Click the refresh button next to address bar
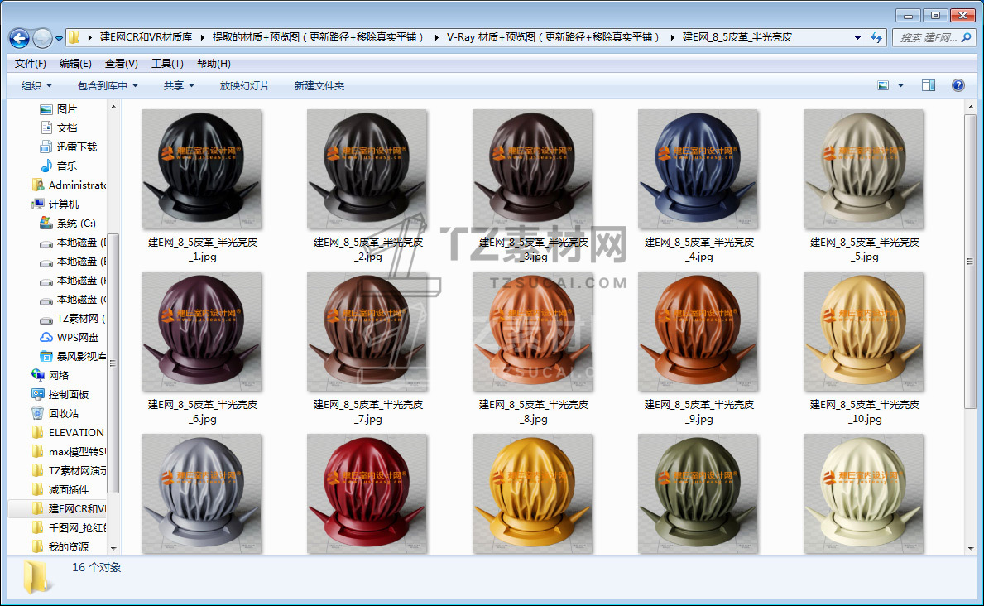984x606 pixels. 876,38
